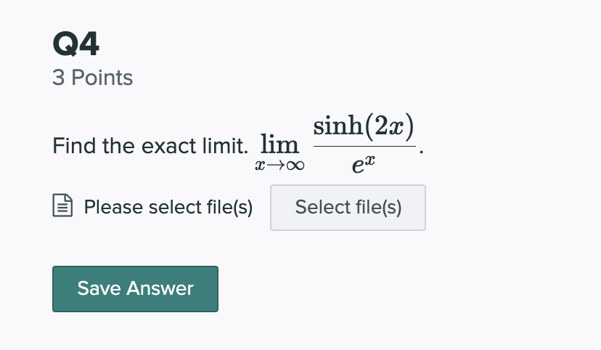Click the infinity symbol under lim
The image size is (601, 350).
click(295, 166)
